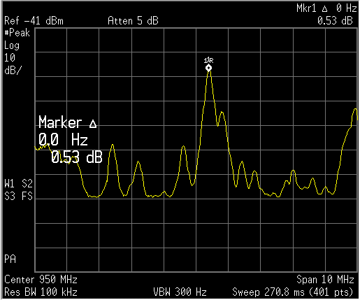The width and height of the screenshot is (360, 300).
Task: Click the 1R diamond marker on the peak
Action: pos(208,68)
